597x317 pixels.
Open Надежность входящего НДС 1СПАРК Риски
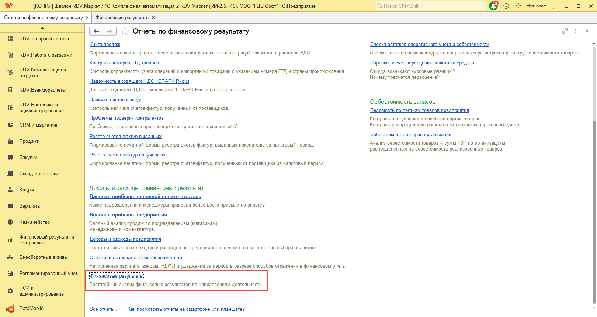pyautogui.click(x=139, y=81)
